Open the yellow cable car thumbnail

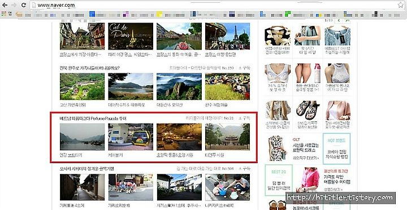click(x=131, y=137)
